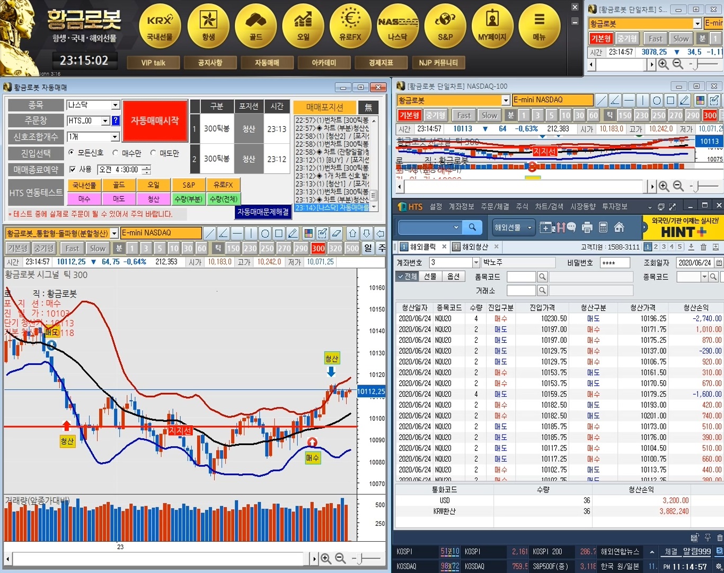Click the printer icon in HTS toolbar
724x573 pixels.
coord(587,228)
